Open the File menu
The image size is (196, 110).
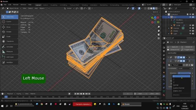click(5, 5)
